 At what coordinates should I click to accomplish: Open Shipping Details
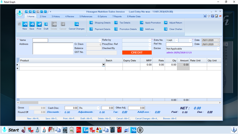(100, 23)
